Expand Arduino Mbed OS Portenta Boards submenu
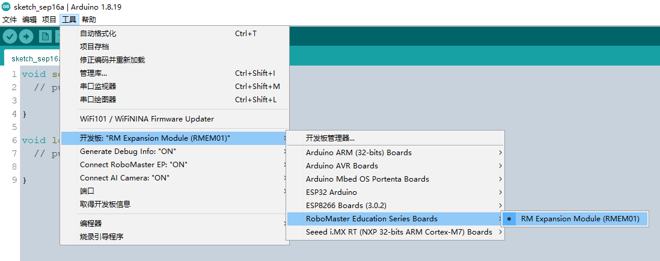The height and width of the screenshot is (261, 660). [x=396, y=179]
